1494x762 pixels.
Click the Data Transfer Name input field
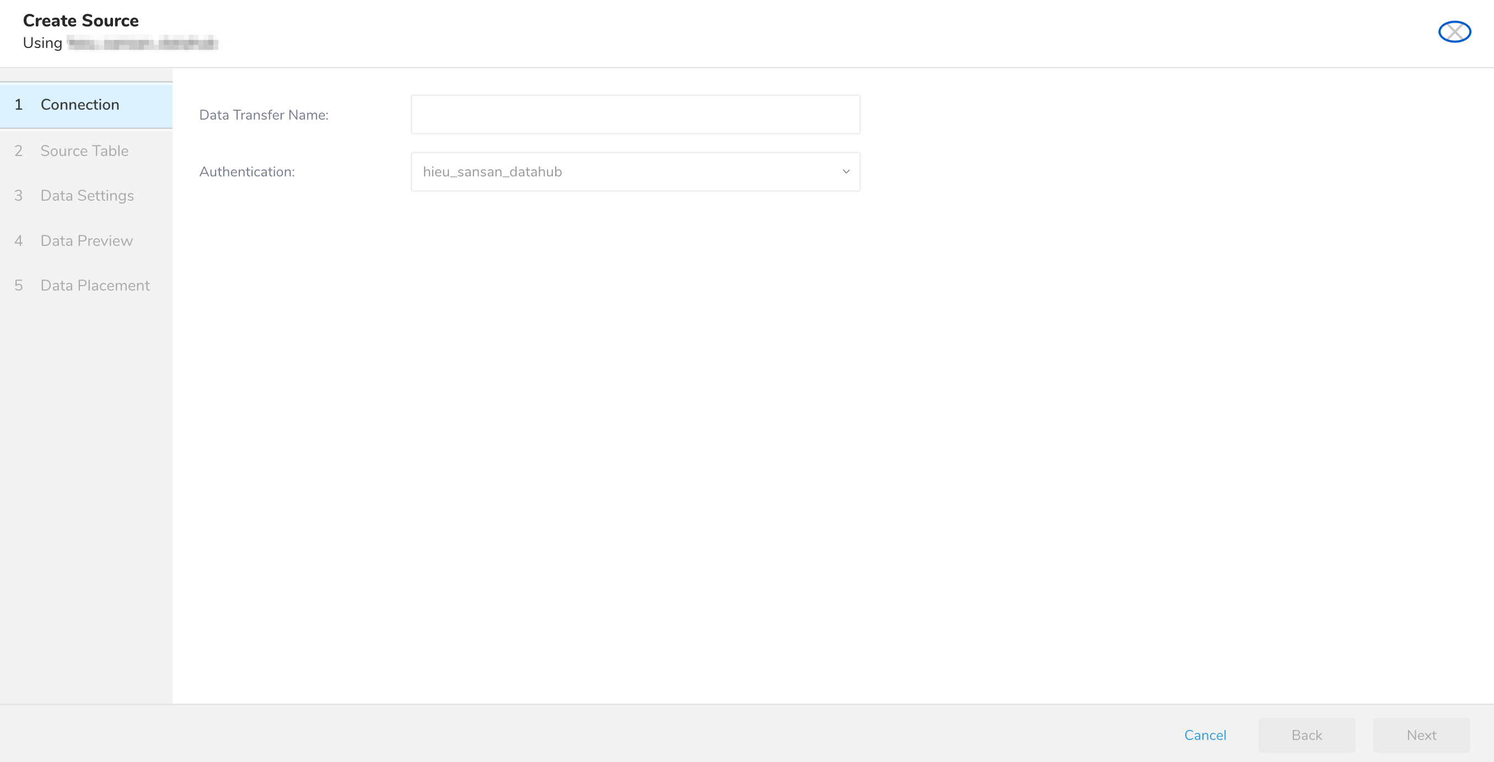click(635, 115)
